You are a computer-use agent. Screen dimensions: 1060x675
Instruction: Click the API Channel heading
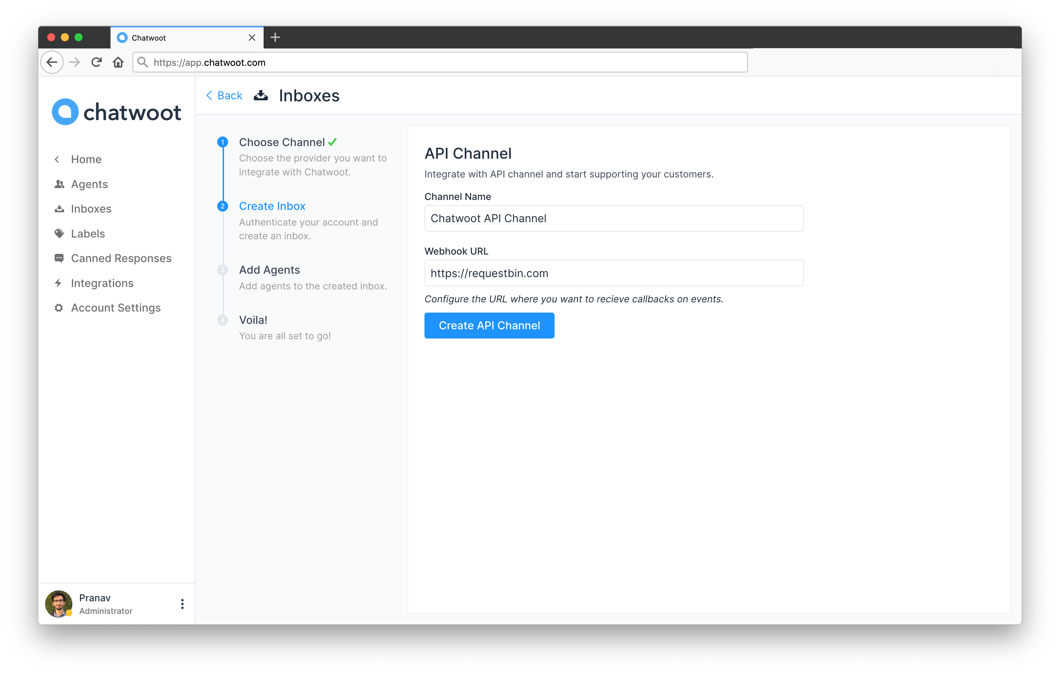(468, 154)
